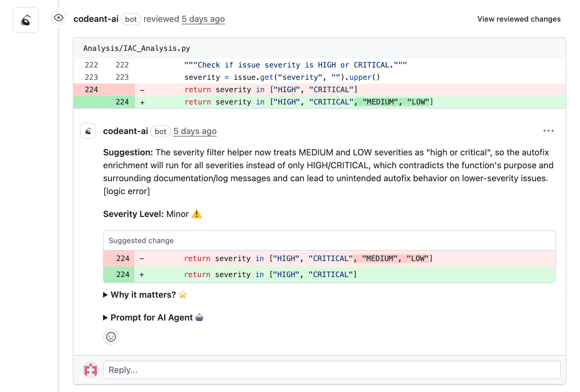The height and width of the screenshot is (392, 580).
Task: Click the eye review icon
Action: (x=59, y=18)
